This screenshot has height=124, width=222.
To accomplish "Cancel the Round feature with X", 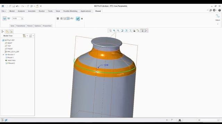I will (82, 19).
